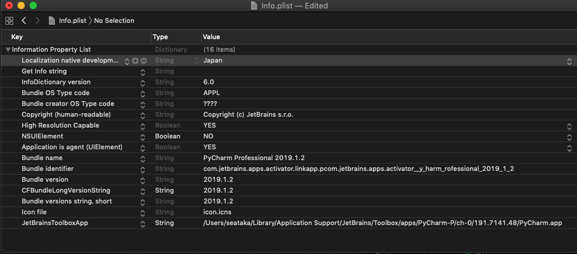This screenshot has width=577, height=254.
Task: Open key stepper for Bundle versions string, short
Action: tap(143, 202)
